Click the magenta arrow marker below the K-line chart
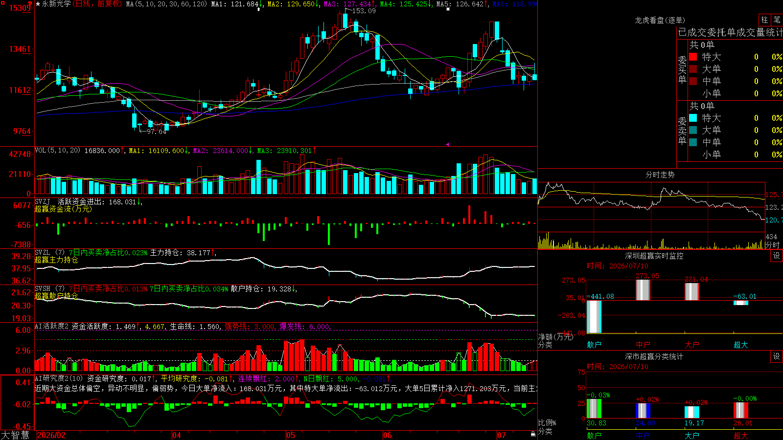This screenshot has height=440, width=783. pos(447,144)
